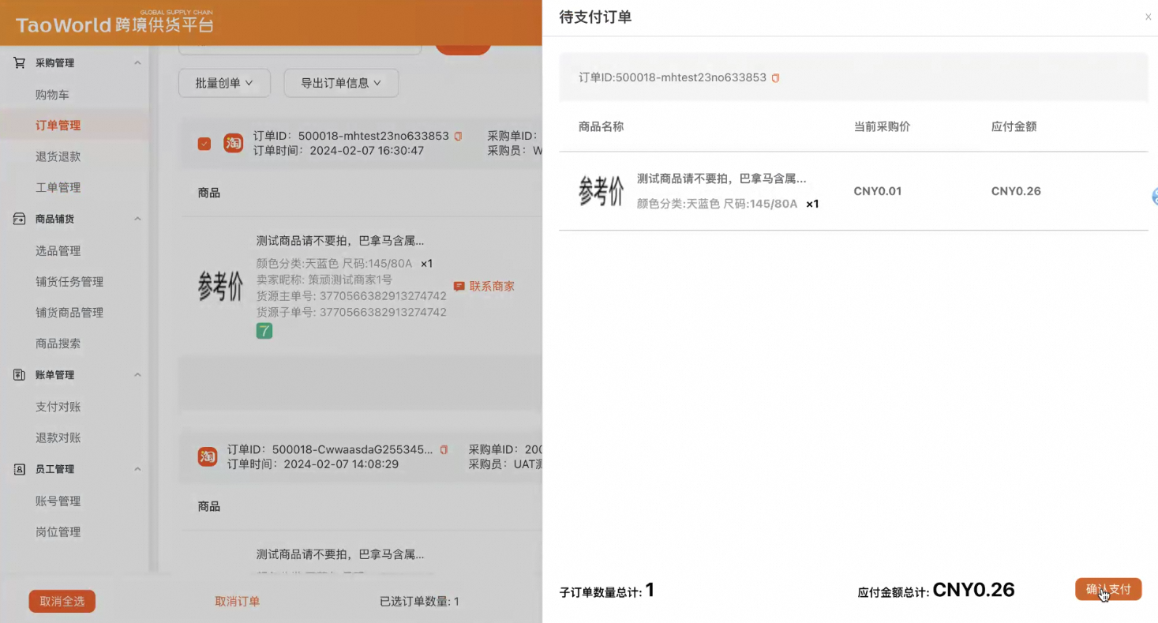Click the chat bubble icon next to 联系商家
The image size is (1158, 623).
[x=459, y=286]
